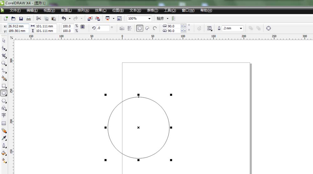Expand the redo history dropdown arrow
Viewport: 313px width, 174px height.
81,18
